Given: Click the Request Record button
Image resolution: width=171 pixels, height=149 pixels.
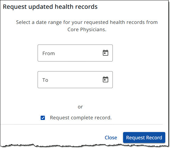Looking at the screenshot, I should pos(144,137).
